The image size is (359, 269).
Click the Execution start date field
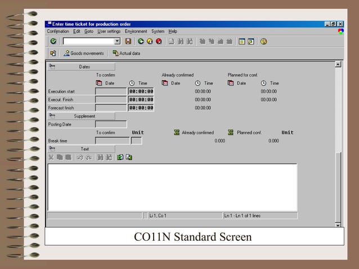[x=111, y=91]
